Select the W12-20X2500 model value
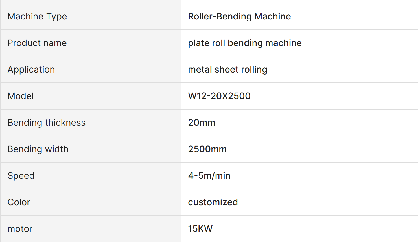Image resolution: width=418 pixels, height=242 pixels. pyautogui.click(x=219, y=96)
